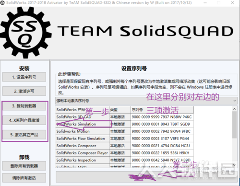Click 5. 激活其它产品 button

tap(24, 135)
